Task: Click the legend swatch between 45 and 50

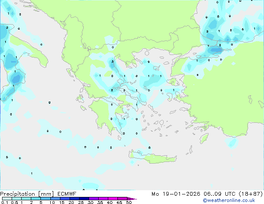Action: coord(122,199)
